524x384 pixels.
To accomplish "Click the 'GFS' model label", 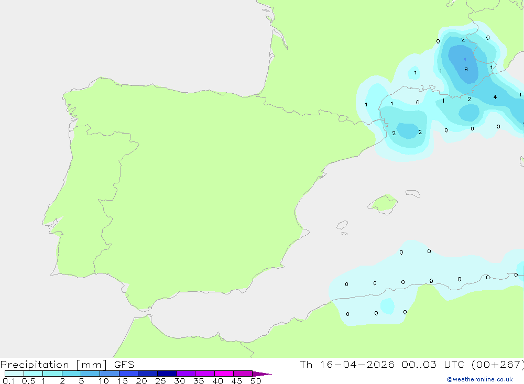I will click(124, 365).
